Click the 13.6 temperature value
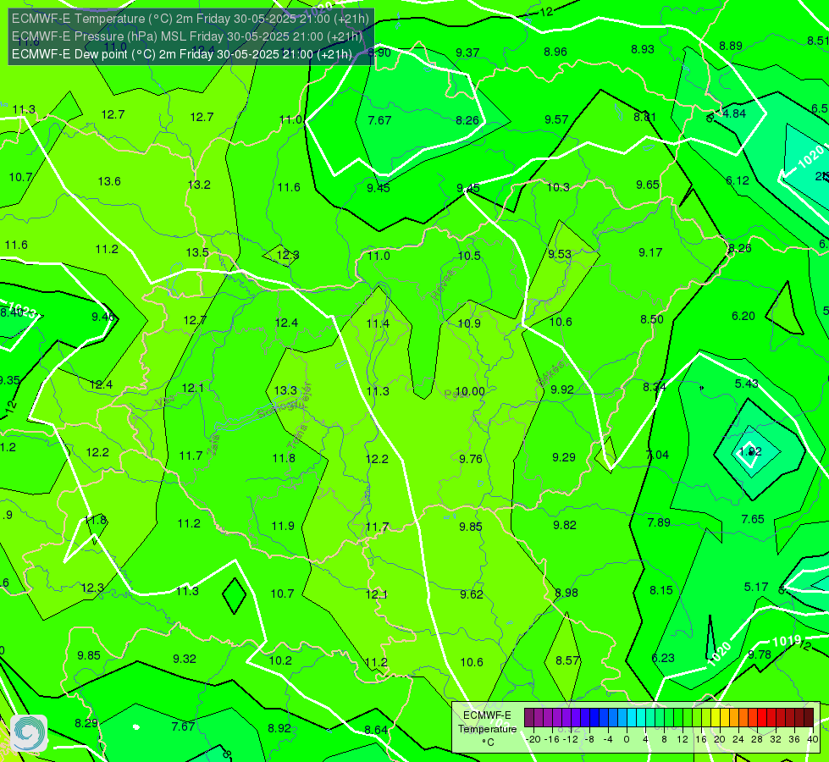The height and width of the screenshot is (762, 829). pyautogui.click(x=109, y=181)
